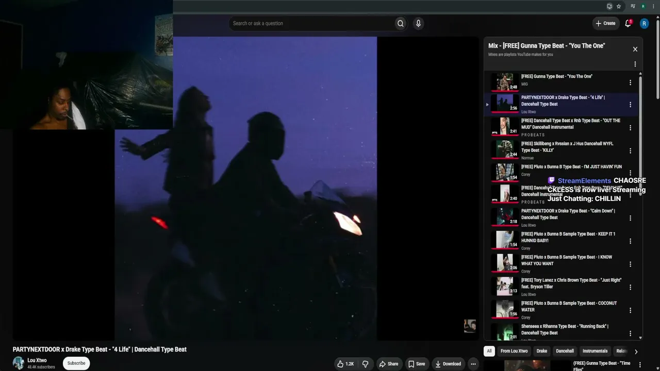
Task: Select the Dancehall filter chip
Action: [565, 351]
